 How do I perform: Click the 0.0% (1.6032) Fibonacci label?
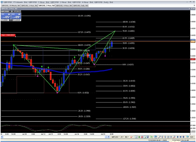pyautogui.click(x=83, y=93)
